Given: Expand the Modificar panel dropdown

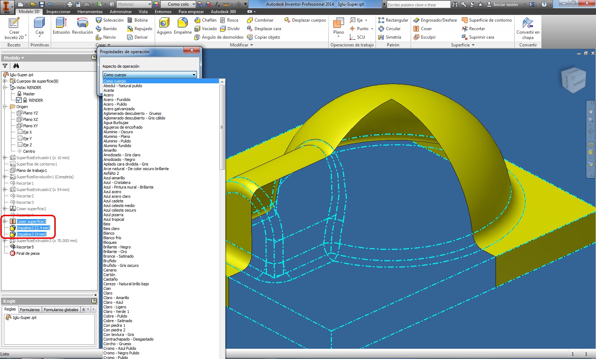Looking at the screenshot, I should pyautogui.click(x=241, y=45).
